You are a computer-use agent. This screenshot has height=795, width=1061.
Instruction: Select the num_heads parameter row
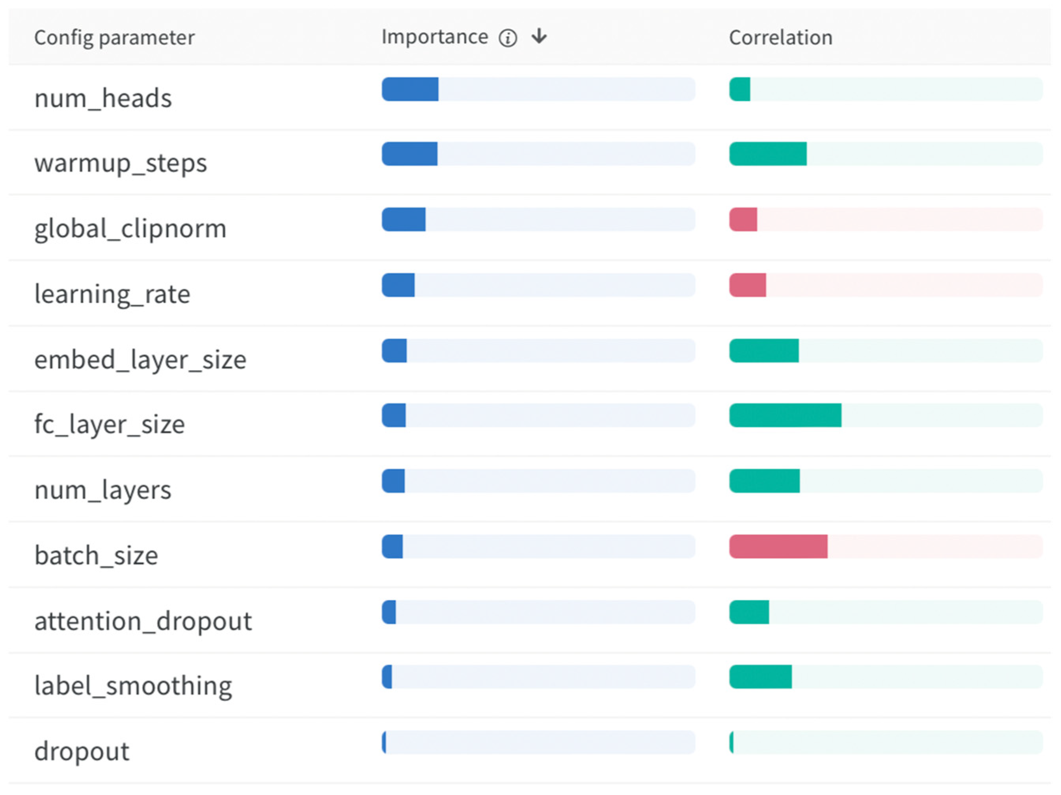103,99
